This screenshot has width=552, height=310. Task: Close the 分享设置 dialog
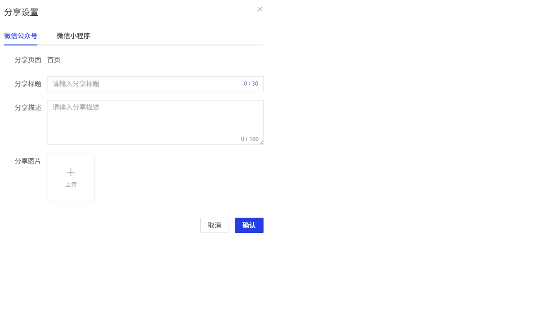point(260,9)
